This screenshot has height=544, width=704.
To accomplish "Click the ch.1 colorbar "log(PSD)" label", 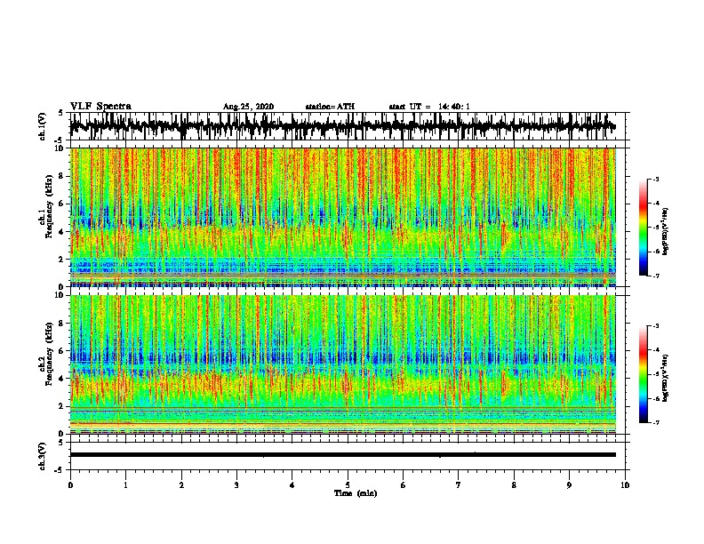I will pos(666,232).
